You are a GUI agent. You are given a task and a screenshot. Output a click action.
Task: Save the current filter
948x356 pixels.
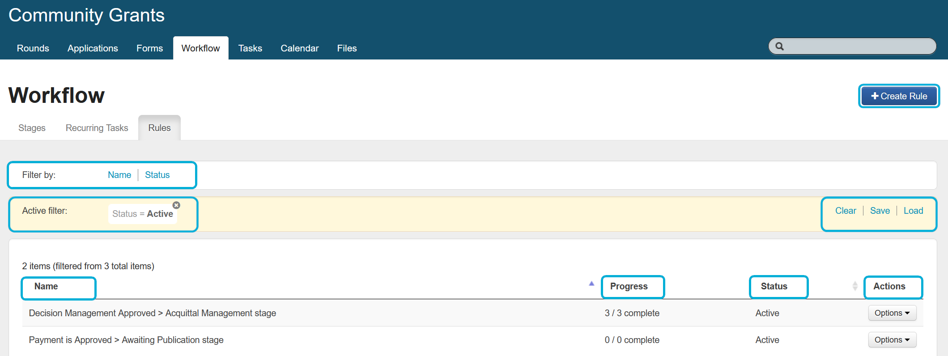coord(880,211)
